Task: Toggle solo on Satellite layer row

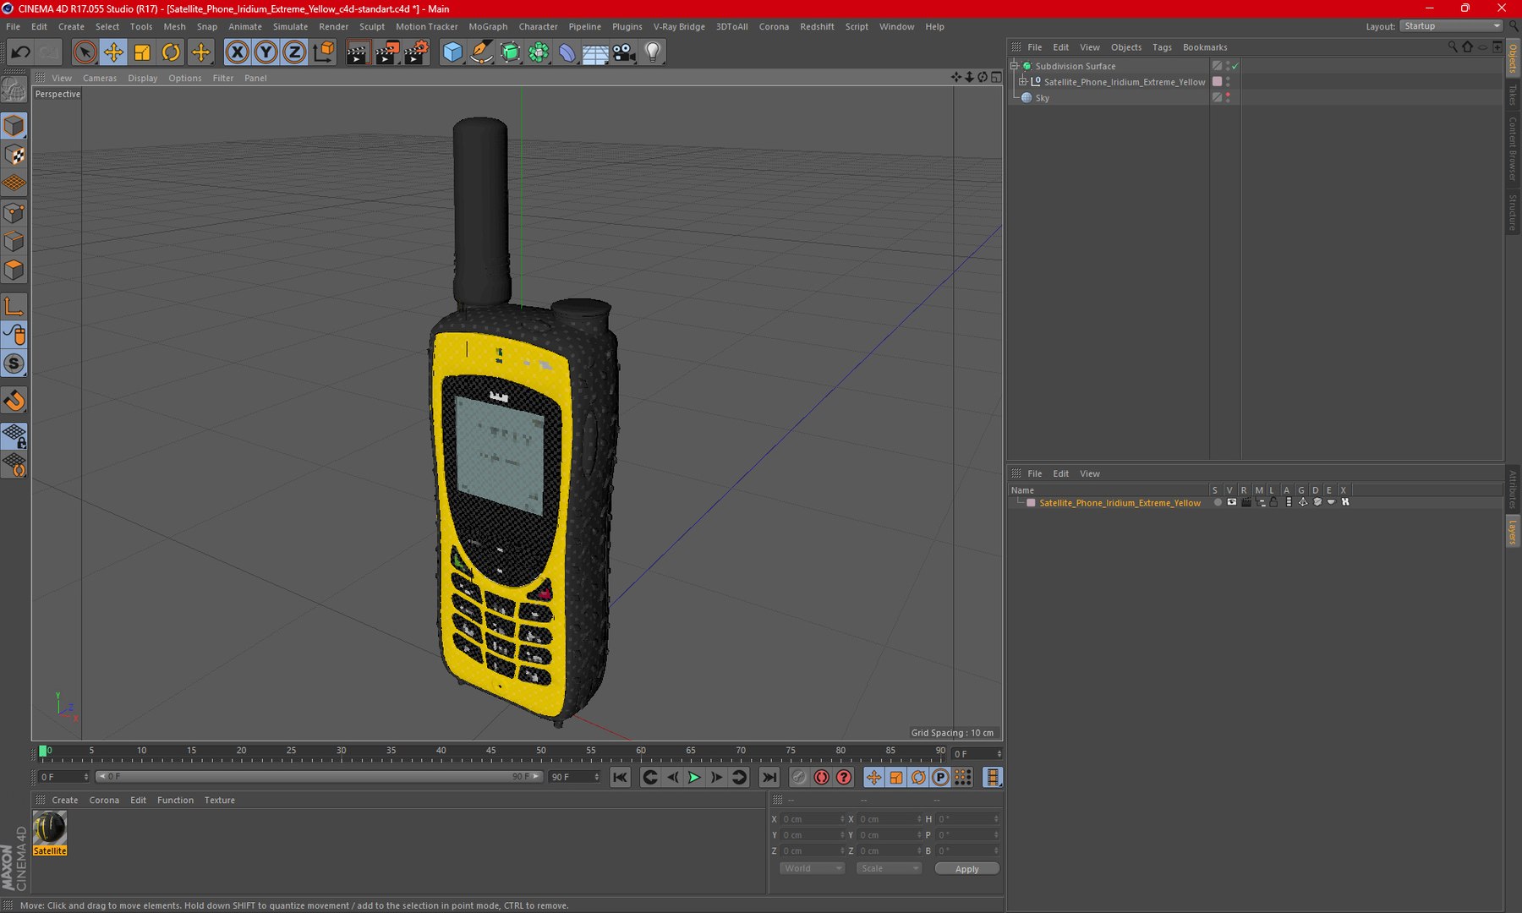Action: click(x=1218, y=503)
